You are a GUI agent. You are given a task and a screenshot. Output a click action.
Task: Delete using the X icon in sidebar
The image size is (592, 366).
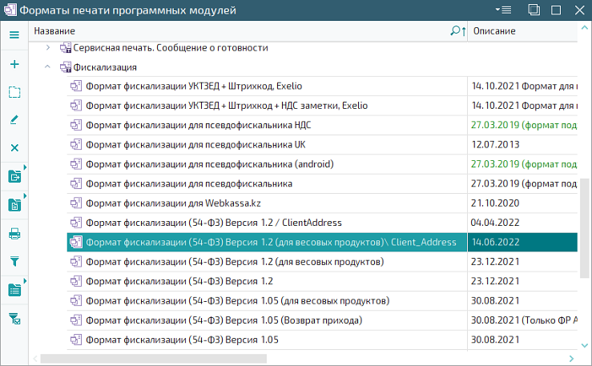[x=14, y=148]
